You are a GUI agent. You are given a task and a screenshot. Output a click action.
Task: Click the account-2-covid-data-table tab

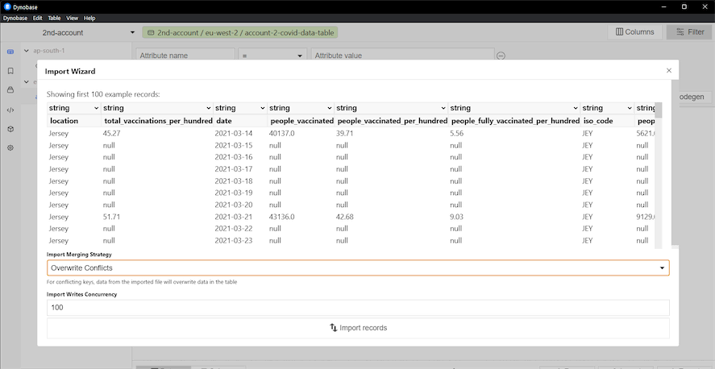pos(241,32)
